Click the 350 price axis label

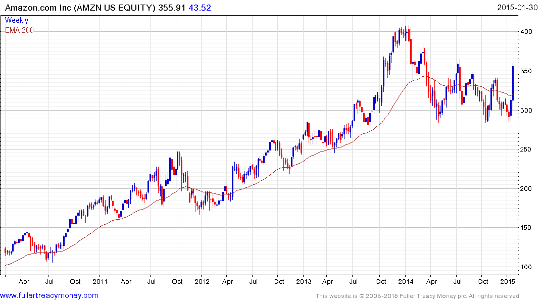pos(526,71)
